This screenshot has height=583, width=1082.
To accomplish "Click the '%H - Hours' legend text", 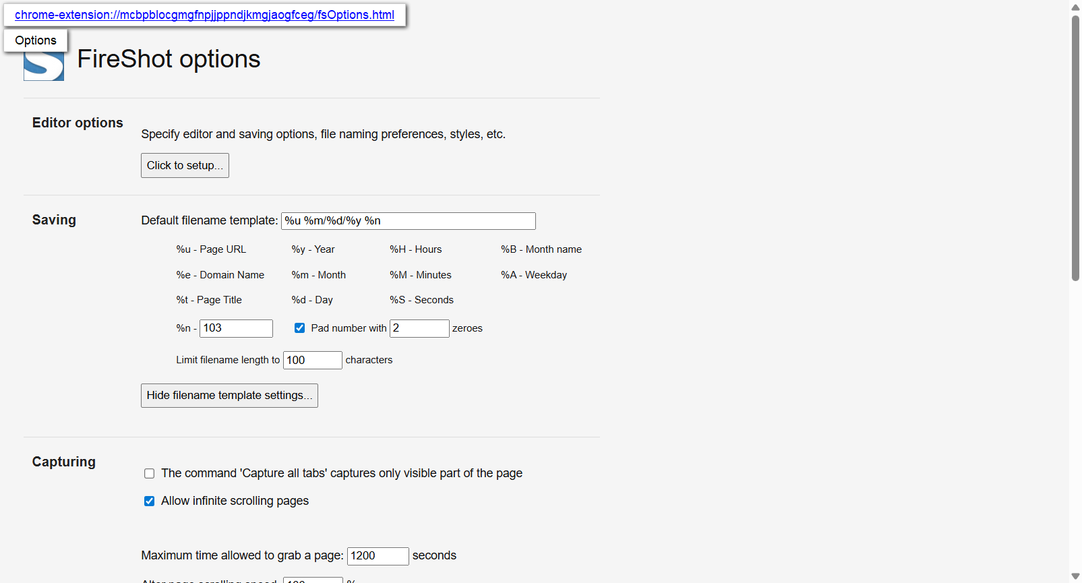I will 416,249.
